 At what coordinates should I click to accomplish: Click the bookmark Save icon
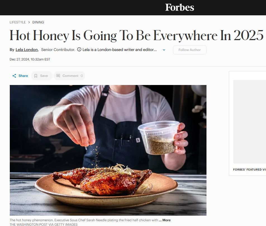point(36,76)
